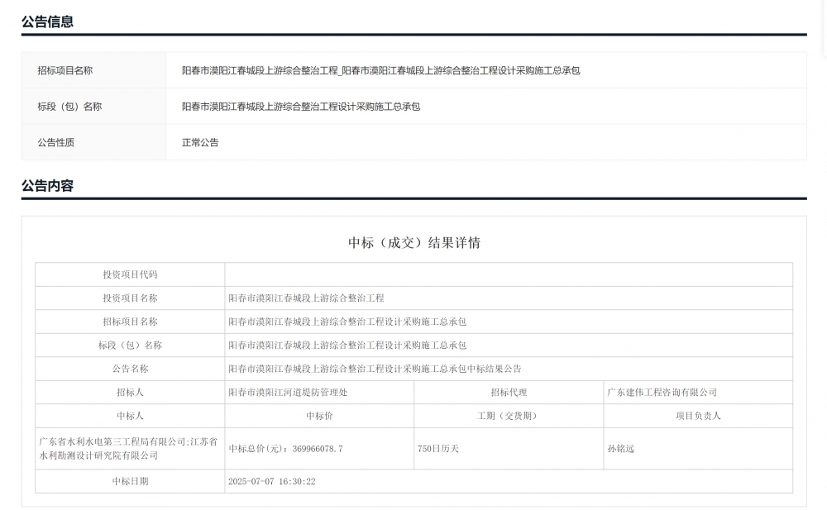This screenshot has height=510, width=827.
Task: Click the 标段 value in the 公告信息 table
Action: pyautogui.click(x=301, y=106)
